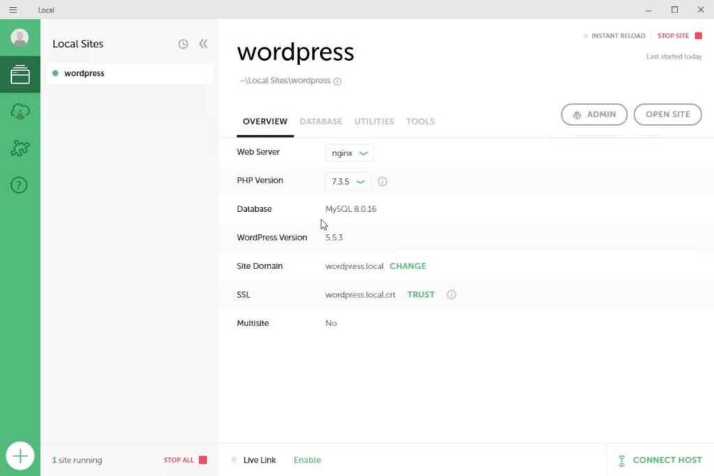Click MySQL 8.0.16 database value
This screenshot has width=714, height=476.
pyautogui.click(x=351, y=209)
